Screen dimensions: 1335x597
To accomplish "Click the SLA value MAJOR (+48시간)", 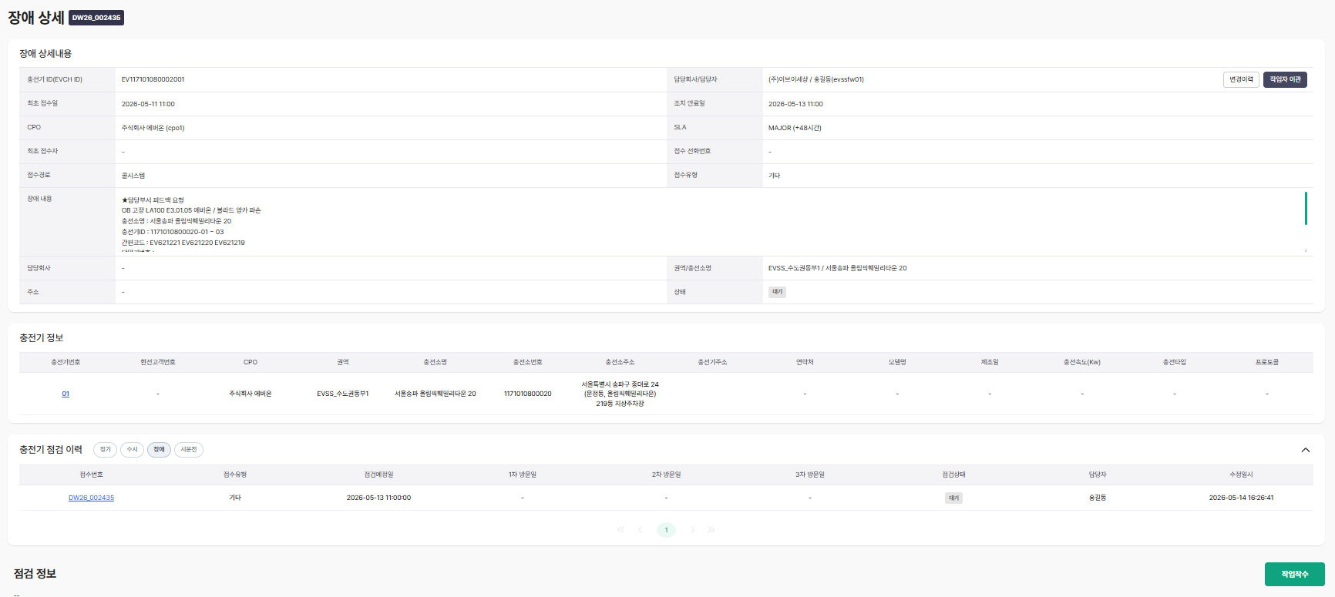I will pyautogui.click(x=795, y=128).
